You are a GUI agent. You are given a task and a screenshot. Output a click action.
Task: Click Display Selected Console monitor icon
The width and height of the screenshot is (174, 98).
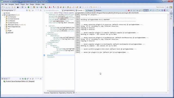153,10
